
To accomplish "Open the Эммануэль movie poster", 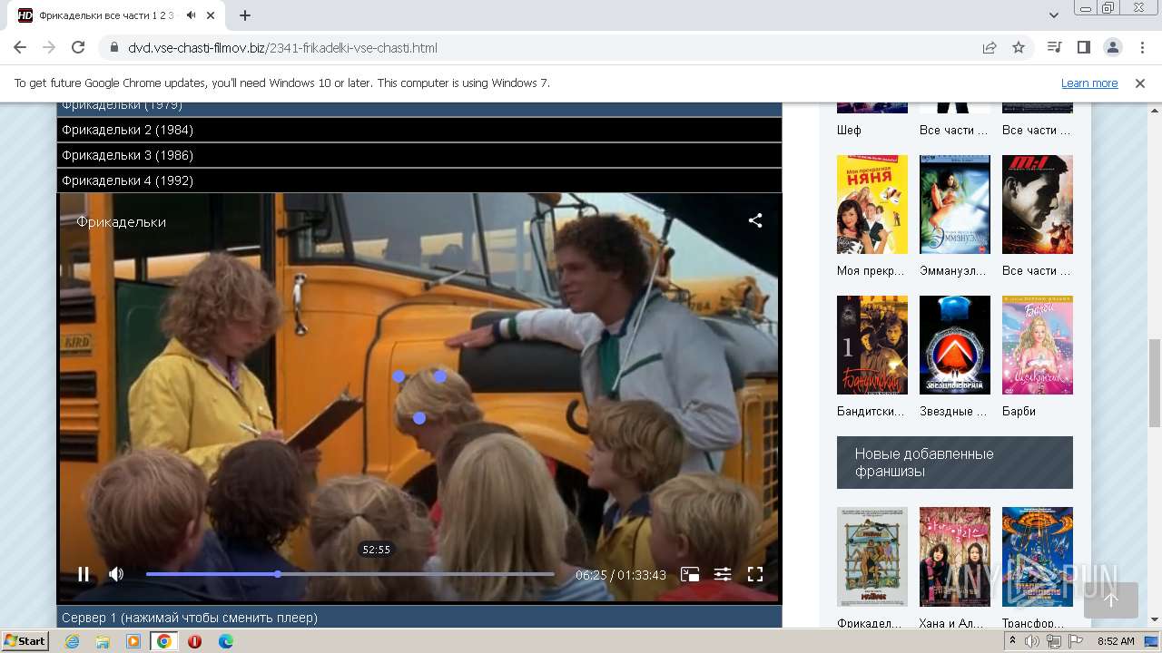I will [955, 204].
